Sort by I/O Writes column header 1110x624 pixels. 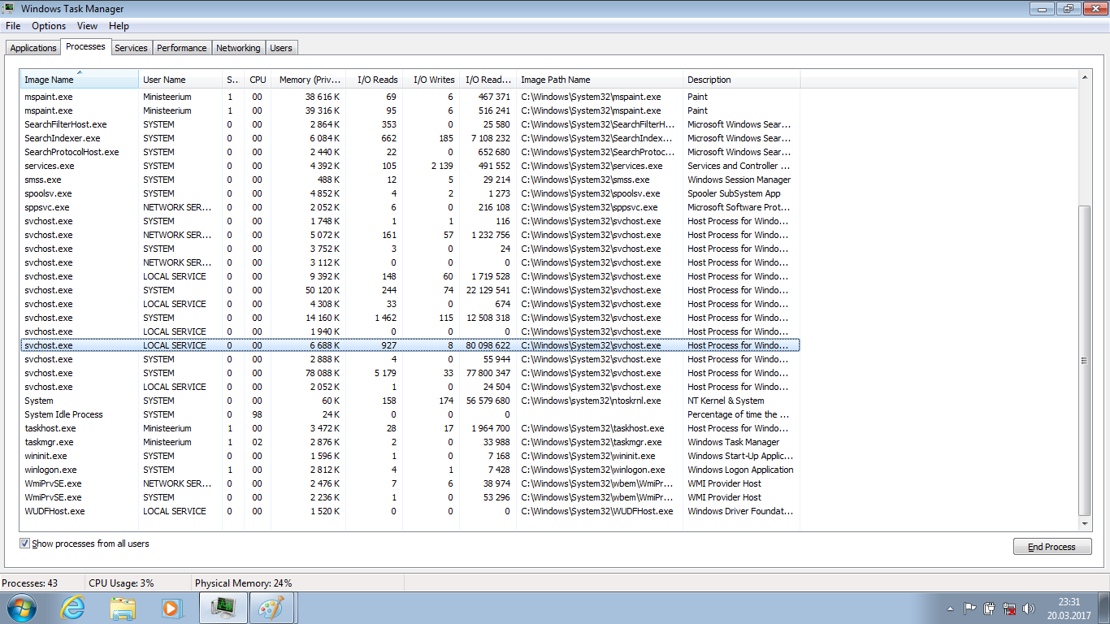click(x=431, y=80)
